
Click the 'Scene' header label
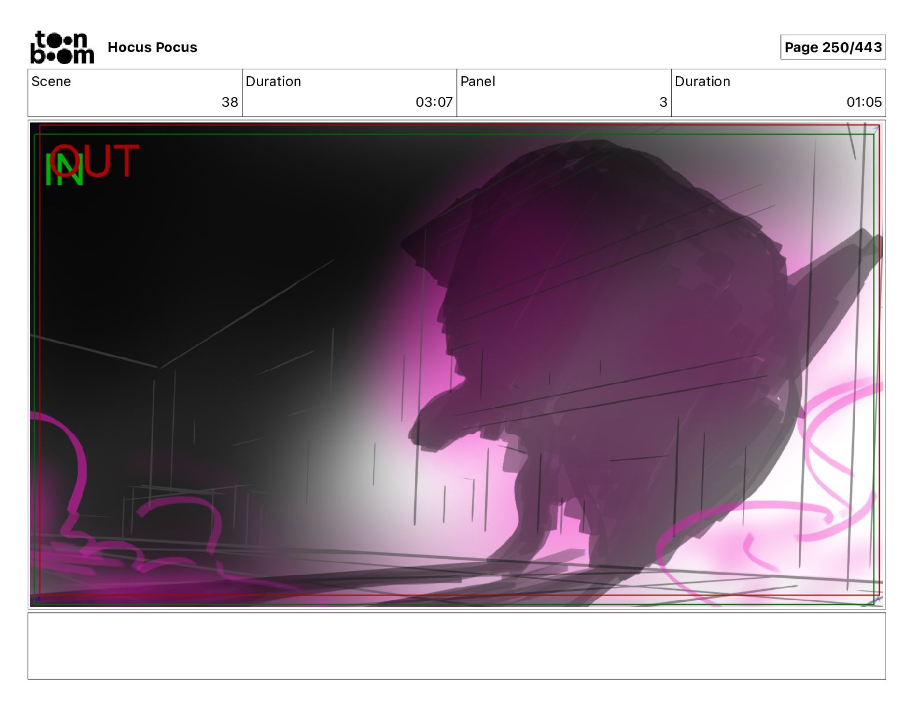(x=51, y=81)
